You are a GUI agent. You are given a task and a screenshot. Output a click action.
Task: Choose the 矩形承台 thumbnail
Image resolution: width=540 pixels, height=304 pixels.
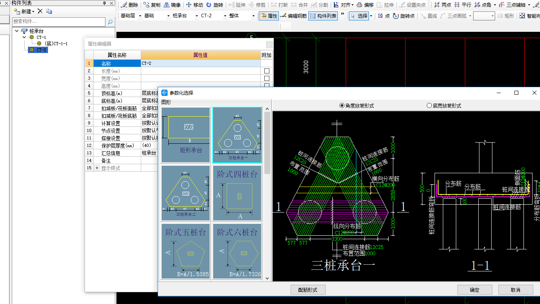click(186, 135)
